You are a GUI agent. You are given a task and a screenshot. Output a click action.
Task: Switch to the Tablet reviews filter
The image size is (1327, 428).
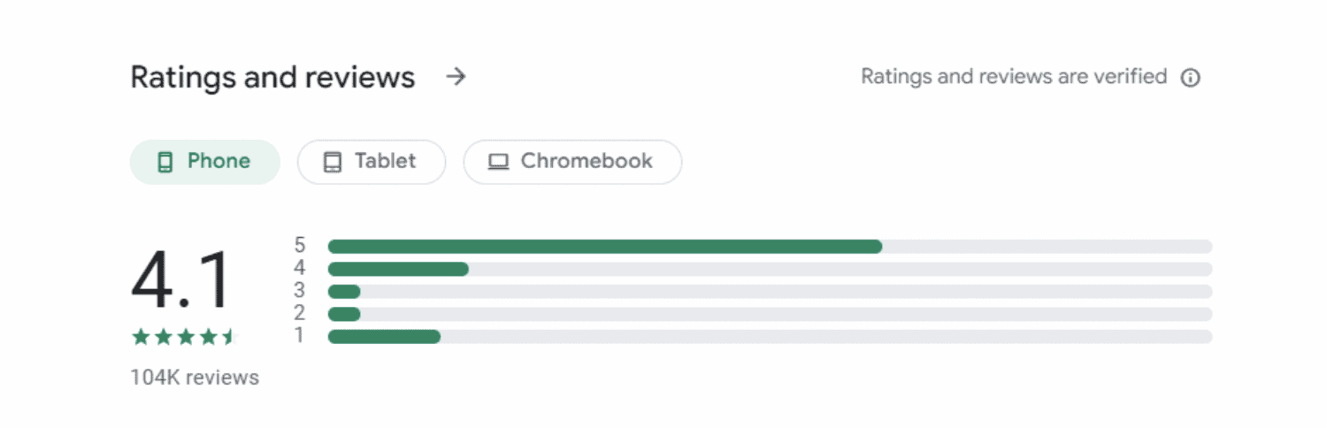pos(372,162)
